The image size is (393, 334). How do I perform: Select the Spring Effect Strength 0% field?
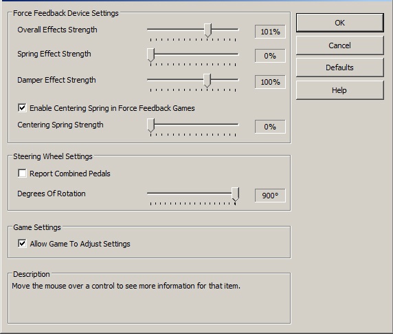[x=270, y=56]
